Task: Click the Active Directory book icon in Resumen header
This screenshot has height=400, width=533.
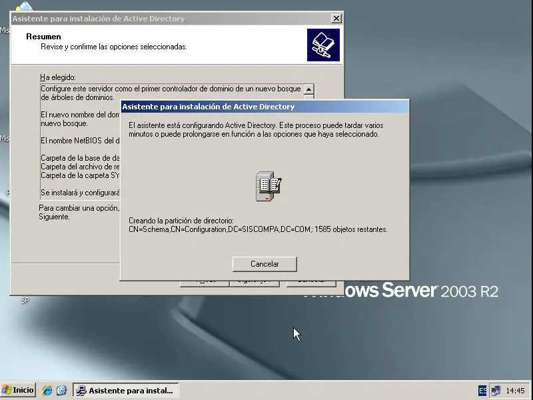Action: click(323, 45)
